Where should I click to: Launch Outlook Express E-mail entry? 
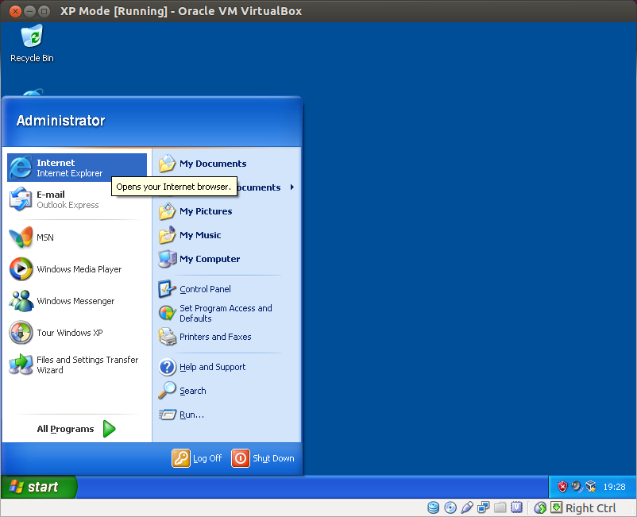77,199
